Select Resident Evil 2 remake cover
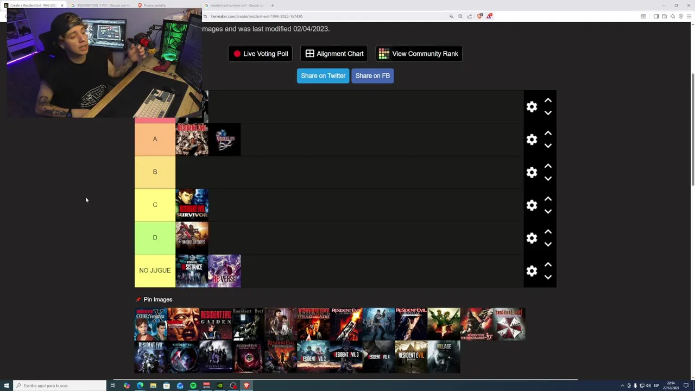The image size is (695, 391). [x=313, y=357]
